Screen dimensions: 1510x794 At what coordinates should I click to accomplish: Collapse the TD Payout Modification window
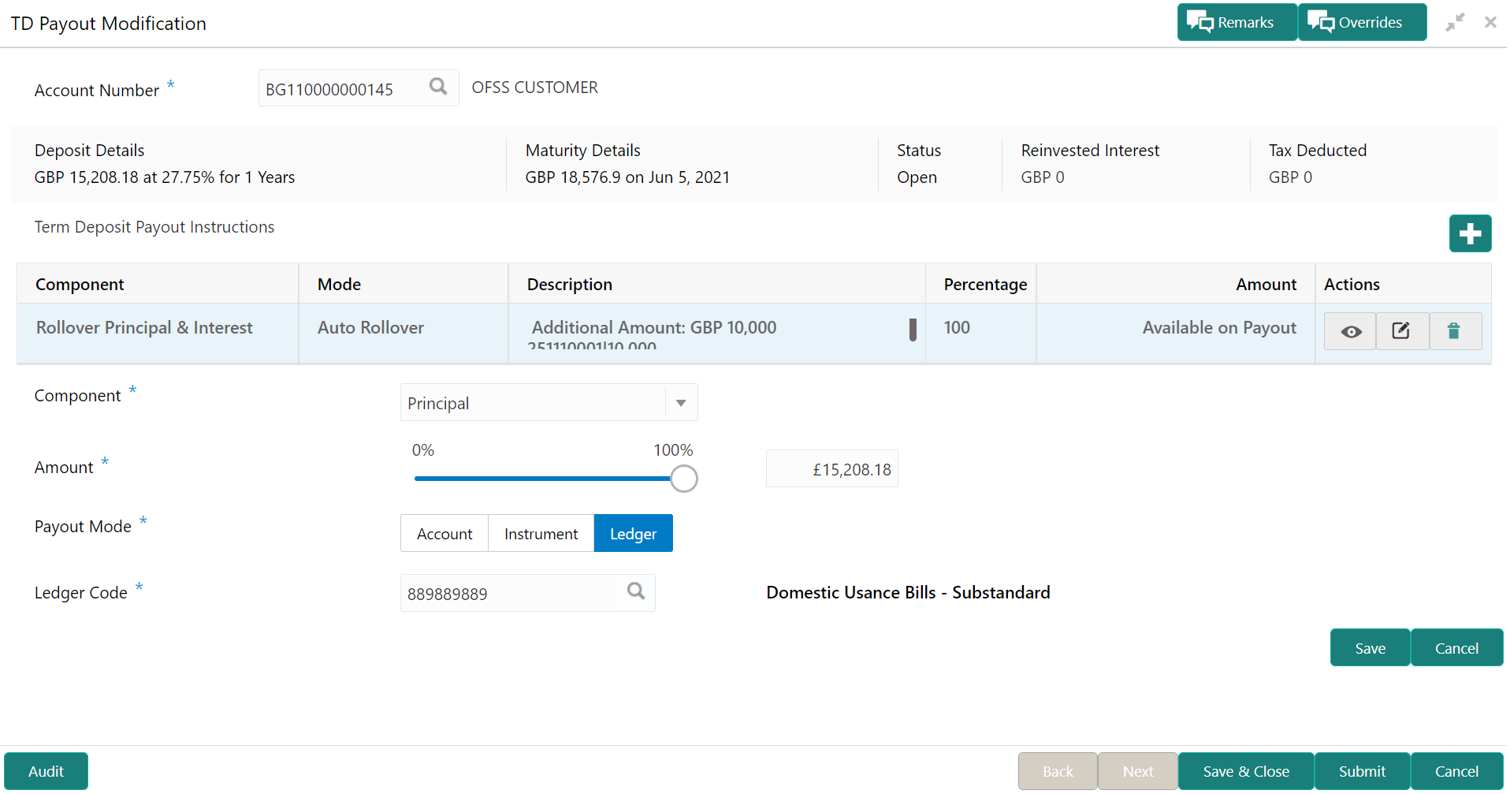[1455, 22]
